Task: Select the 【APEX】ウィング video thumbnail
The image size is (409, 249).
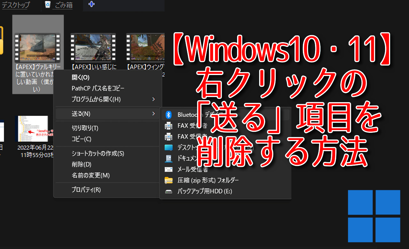Action: point(145,48)
